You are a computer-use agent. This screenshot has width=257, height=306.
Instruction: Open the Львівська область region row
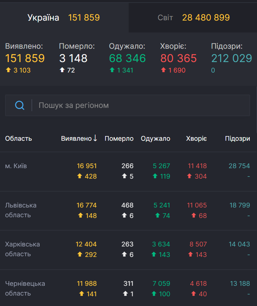(x=21, y=210)
